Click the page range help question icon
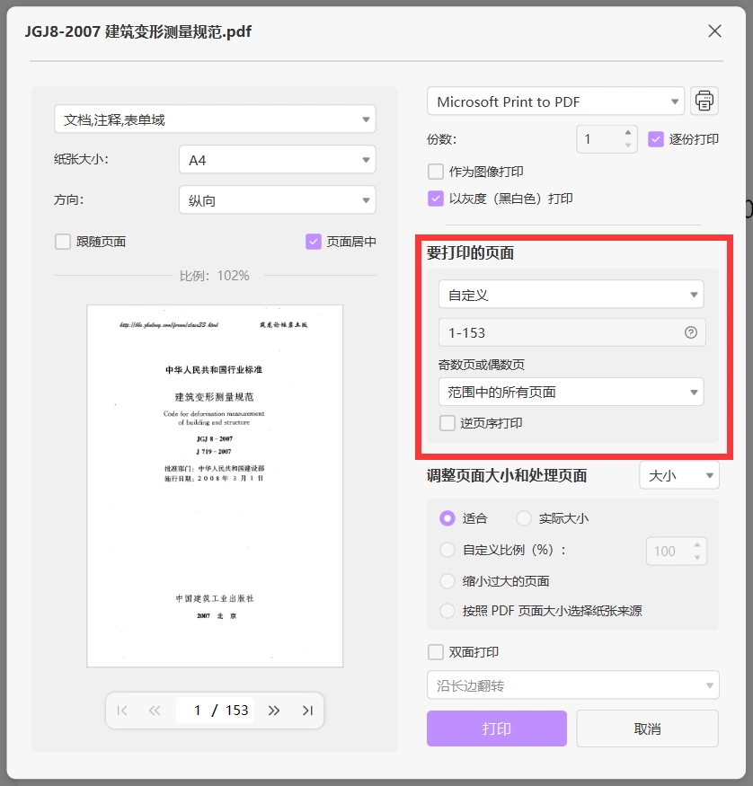The height and width of the screenshot is (786, 753). [691, 332]
